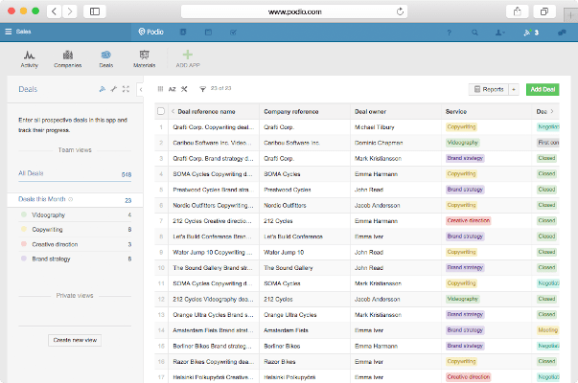
Task: Click the browser address bar
Action: click(294, 11)
